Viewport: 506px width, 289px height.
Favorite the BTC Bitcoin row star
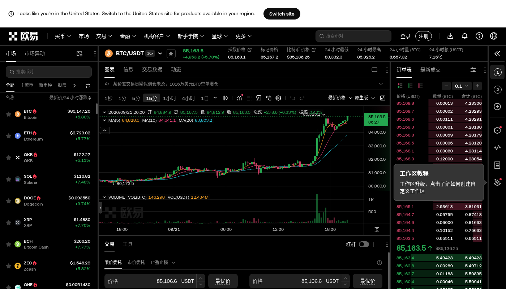coord(9,114)
